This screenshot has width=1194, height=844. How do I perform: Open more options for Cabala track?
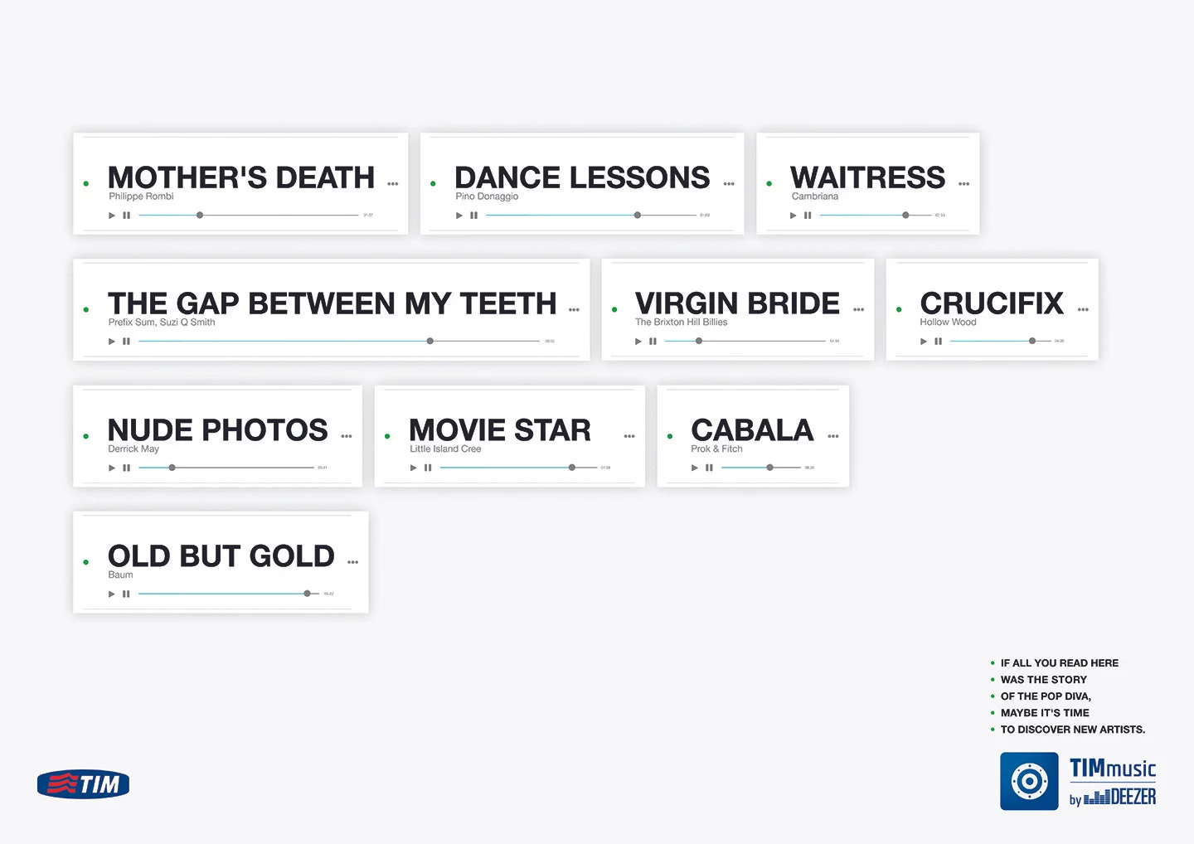click(x=833, y=436)
